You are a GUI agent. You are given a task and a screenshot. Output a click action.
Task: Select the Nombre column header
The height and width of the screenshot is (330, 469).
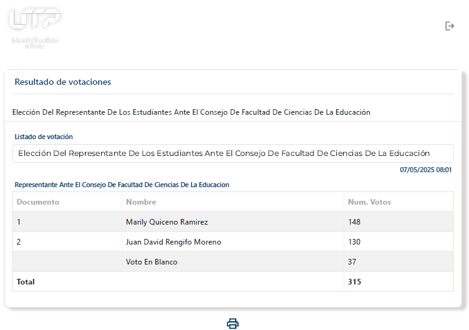click(141, 202)
